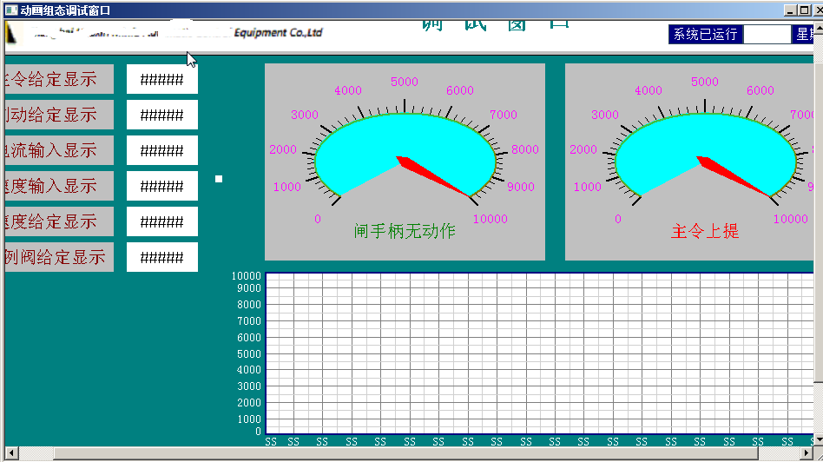
Task: Click the small white square beside the value fields
Action: 219,179
